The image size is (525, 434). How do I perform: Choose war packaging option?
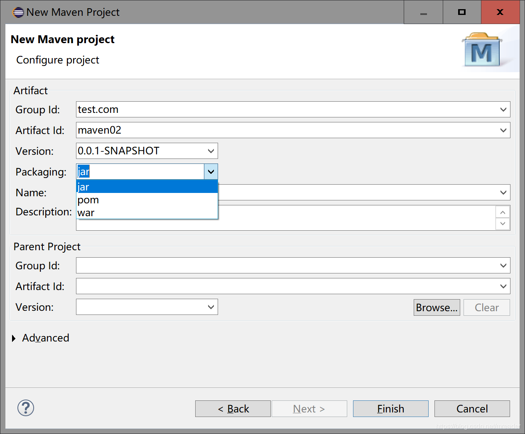(147, 212)
